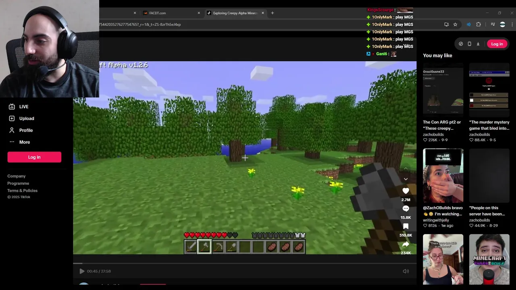Open thumbnail of woman with glasses

pos(443,259)
